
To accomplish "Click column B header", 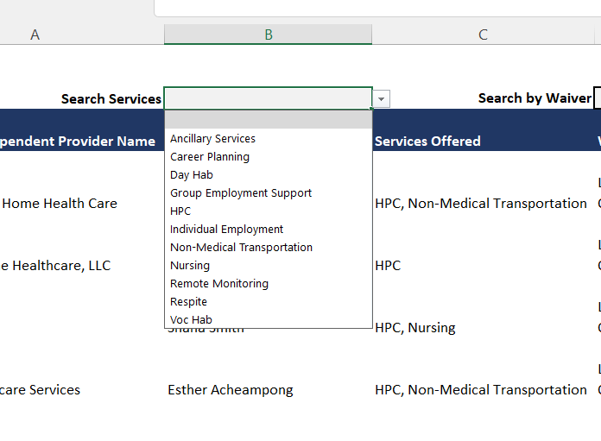I will pos(268,35).
